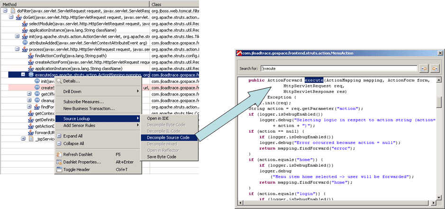The height and width of the screenshot is (209, 445).
Task: Click the icon beside findActionConfig
Action: click(x=31, y=55)
